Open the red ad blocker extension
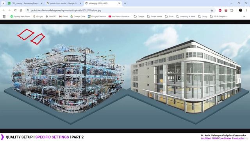Screen dimensions: 250x141 pyautogui.click(x=220, y=11)
